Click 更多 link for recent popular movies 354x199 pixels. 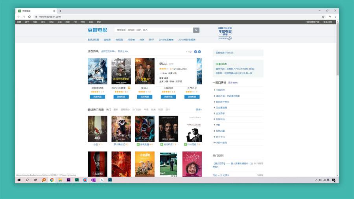tap(199, 110)
